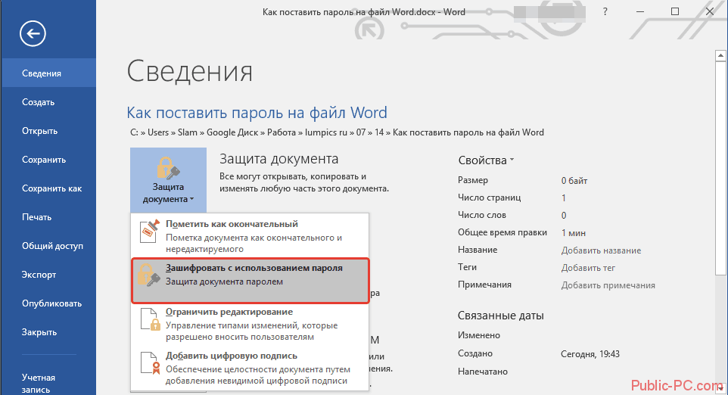This screenshot has height=395, width=728.
Task: Click the Число страниц property label
Action: [x=490, y=197]
